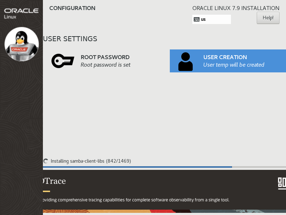The image size is (286, 215).
Task: Click the CONFIGURATION heading
Action: tap(72, 8)
